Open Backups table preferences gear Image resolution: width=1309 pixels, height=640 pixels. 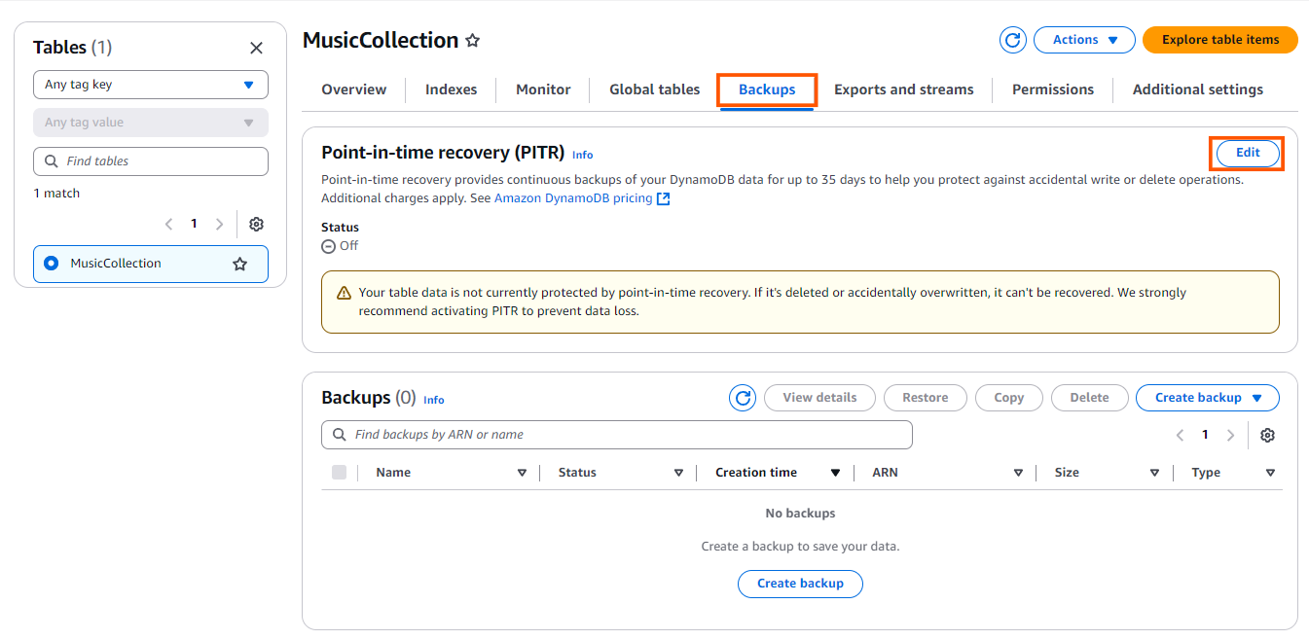click(1267, 435)
